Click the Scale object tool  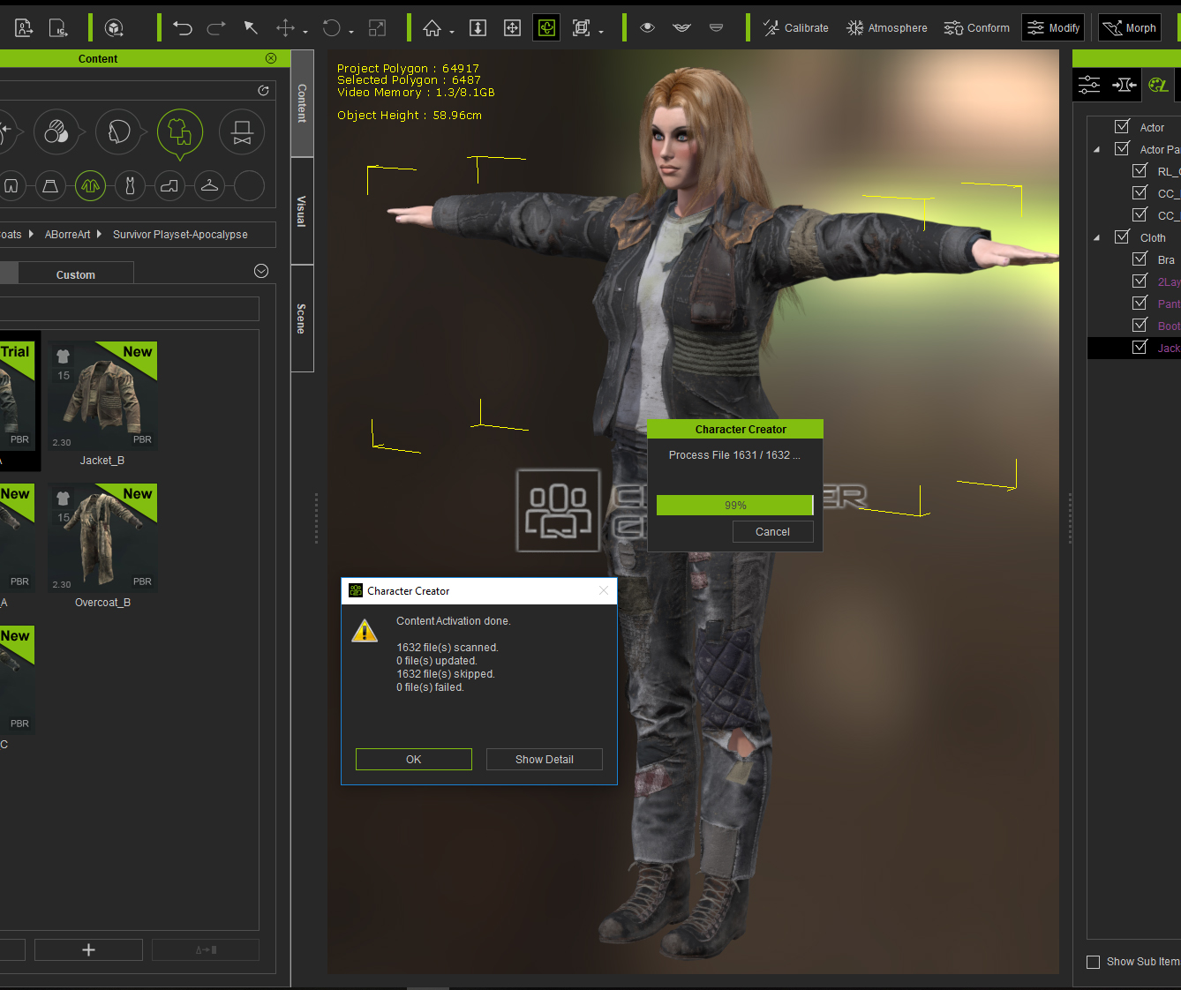377,28
